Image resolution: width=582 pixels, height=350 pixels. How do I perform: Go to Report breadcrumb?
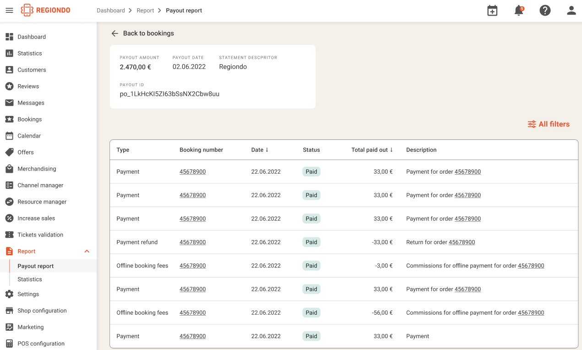(145, 11)
